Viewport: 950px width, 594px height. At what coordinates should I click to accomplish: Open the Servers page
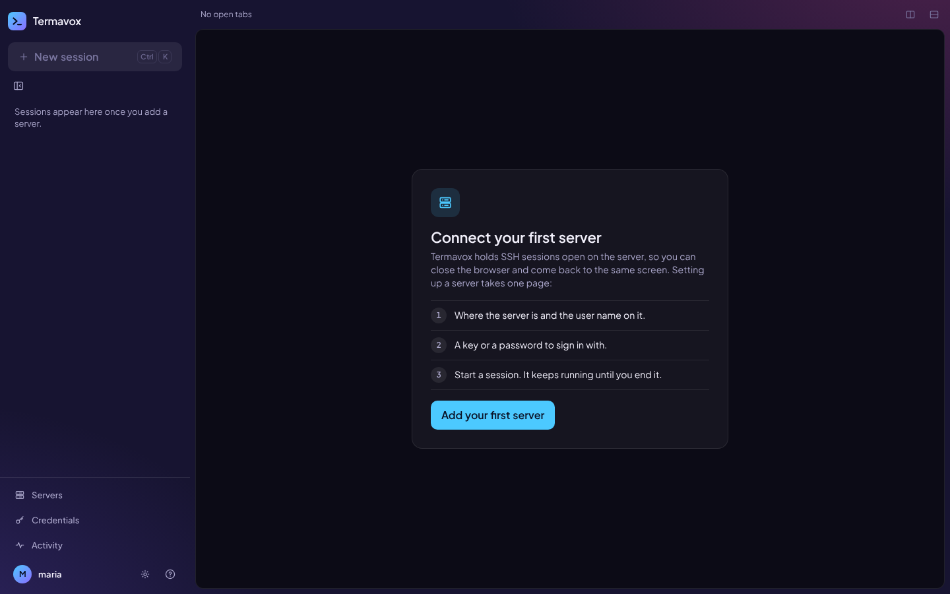click(x=95, y=495)
